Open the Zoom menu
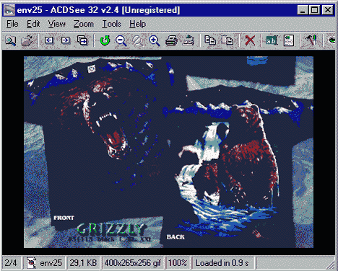Screen dimensions: 338x271 [83, 24]
